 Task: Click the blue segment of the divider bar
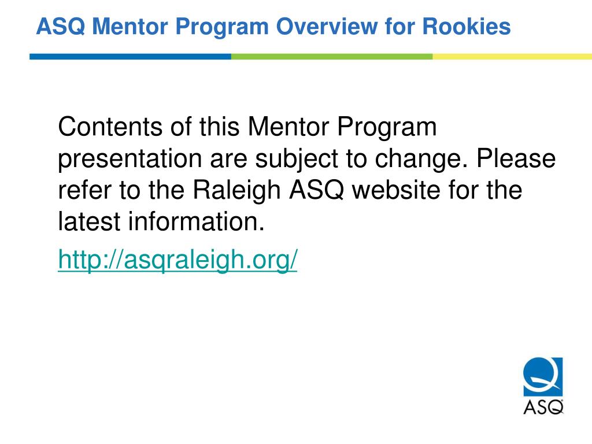point(130,57)
